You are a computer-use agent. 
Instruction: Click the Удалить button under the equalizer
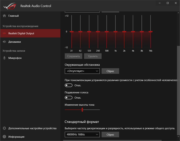click(x=93, y=56)
